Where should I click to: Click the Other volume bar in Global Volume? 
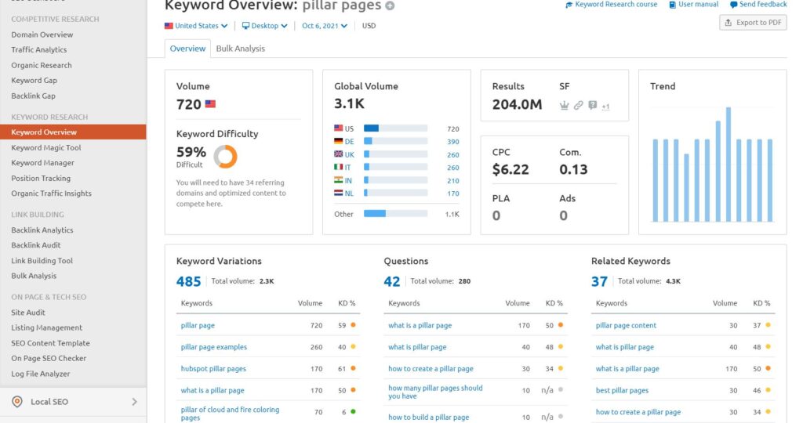tap(395, 214)
